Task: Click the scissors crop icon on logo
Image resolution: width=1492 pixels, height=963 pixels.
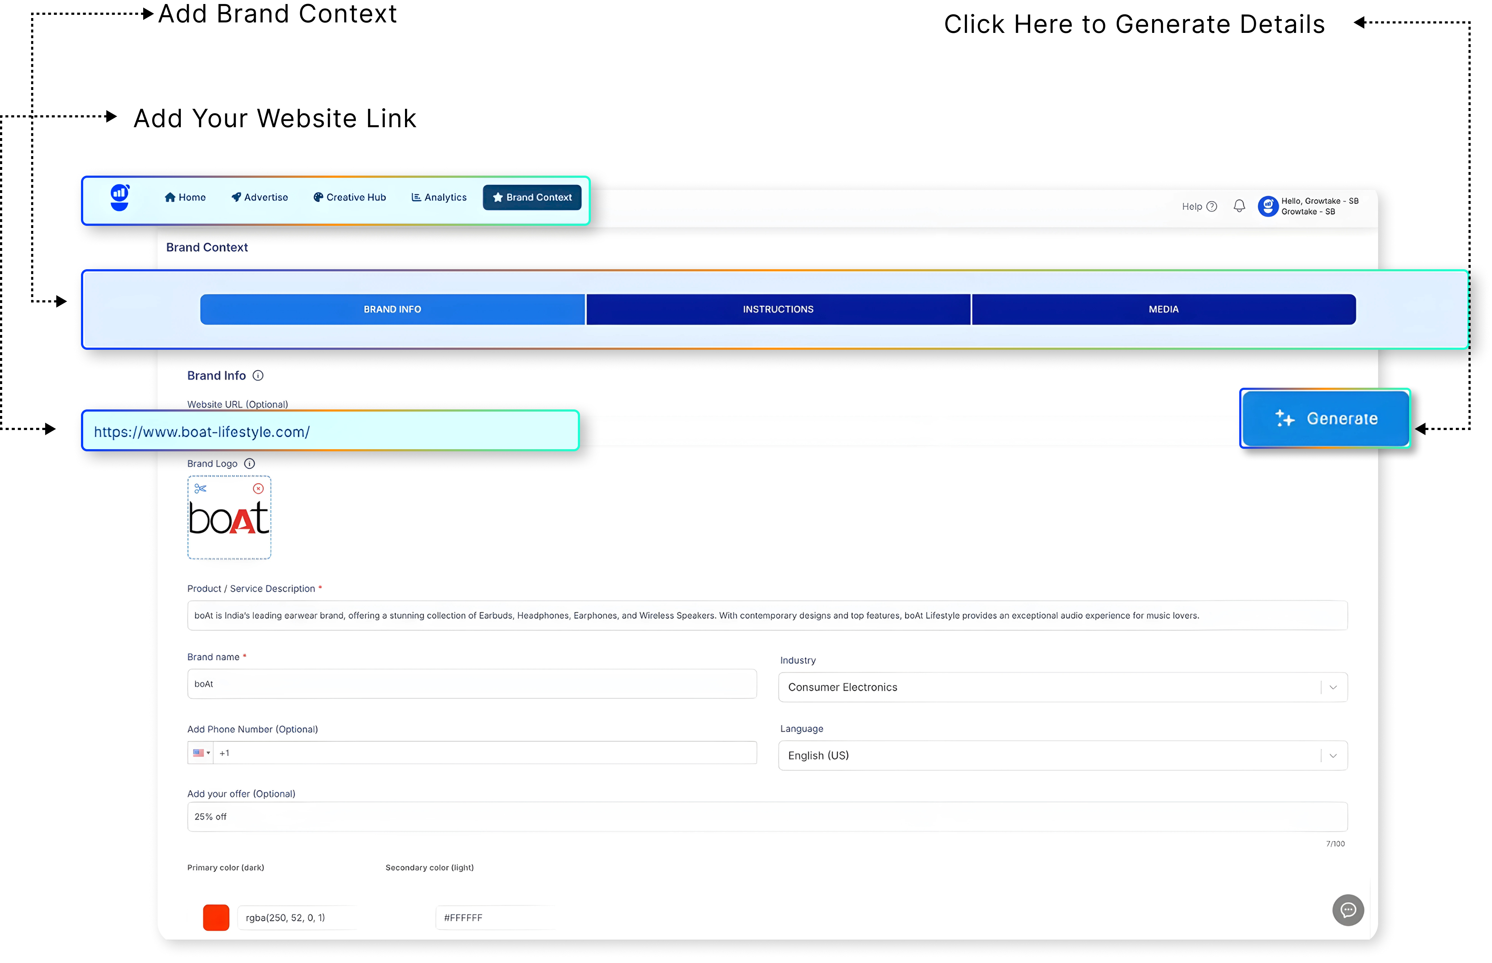Action: [x=200, y=489]
